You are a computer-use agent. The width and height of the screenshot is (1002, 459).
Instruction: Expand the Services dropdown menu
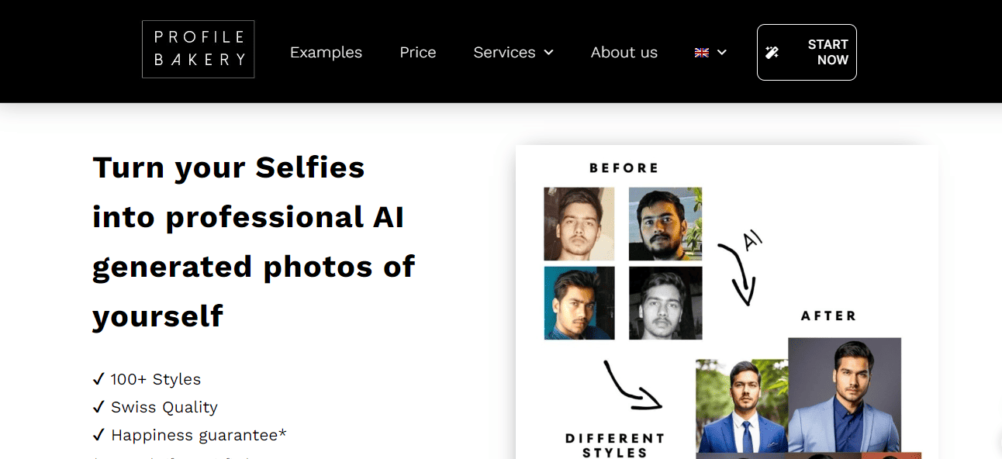click(x=504, y=52)
